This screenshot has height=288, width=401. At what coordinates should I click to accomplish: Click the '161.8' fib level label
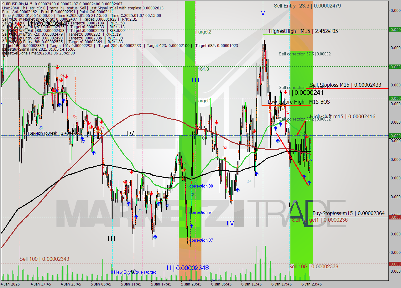point(203,69)
